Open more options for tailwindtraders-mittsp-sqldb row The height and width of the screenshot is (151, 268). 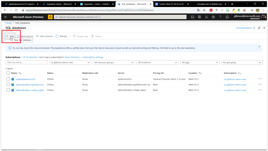tap(260, 90)
